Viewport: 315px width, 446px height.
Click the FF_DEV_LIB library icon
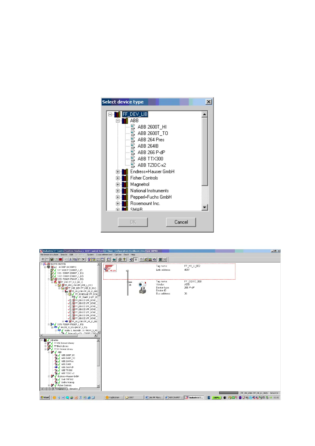pos(117,114)
